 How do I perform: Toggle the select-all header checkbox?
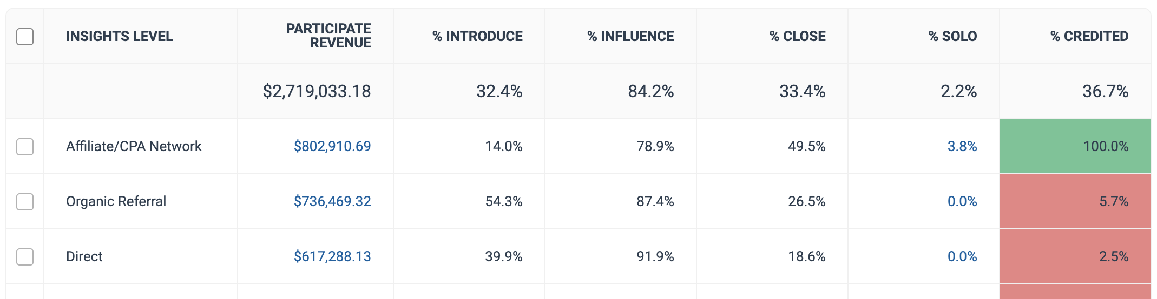click(25, 37)
